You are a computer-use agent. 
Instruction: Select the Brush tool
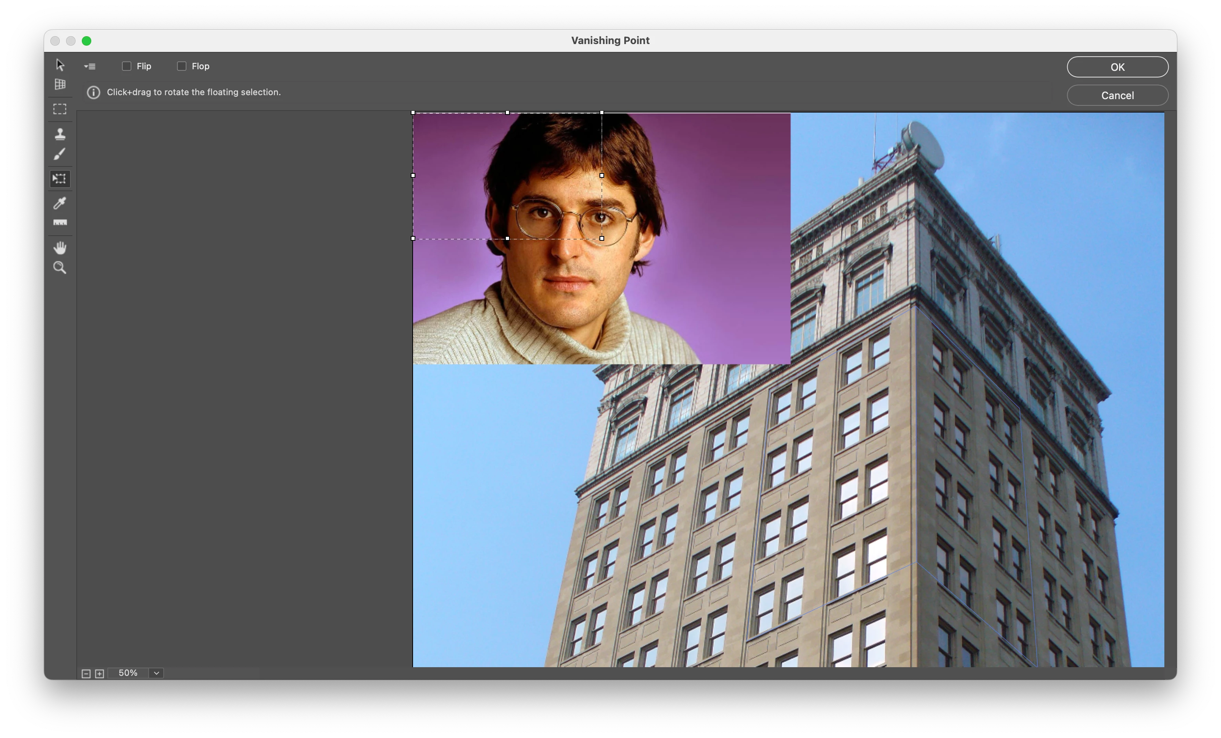pos(60,154)
